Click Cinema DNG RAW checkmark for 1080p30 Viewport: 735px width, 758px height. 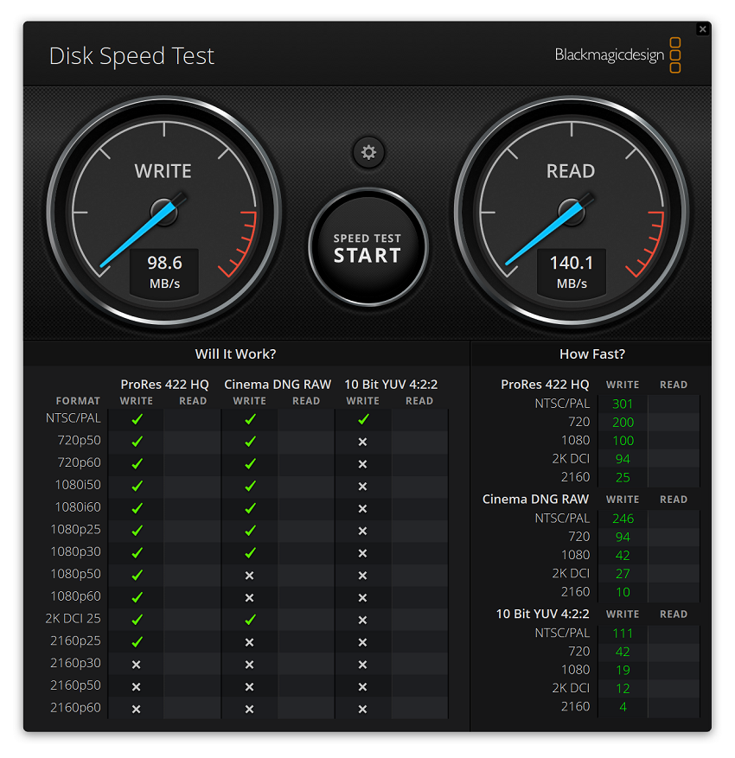250,552
